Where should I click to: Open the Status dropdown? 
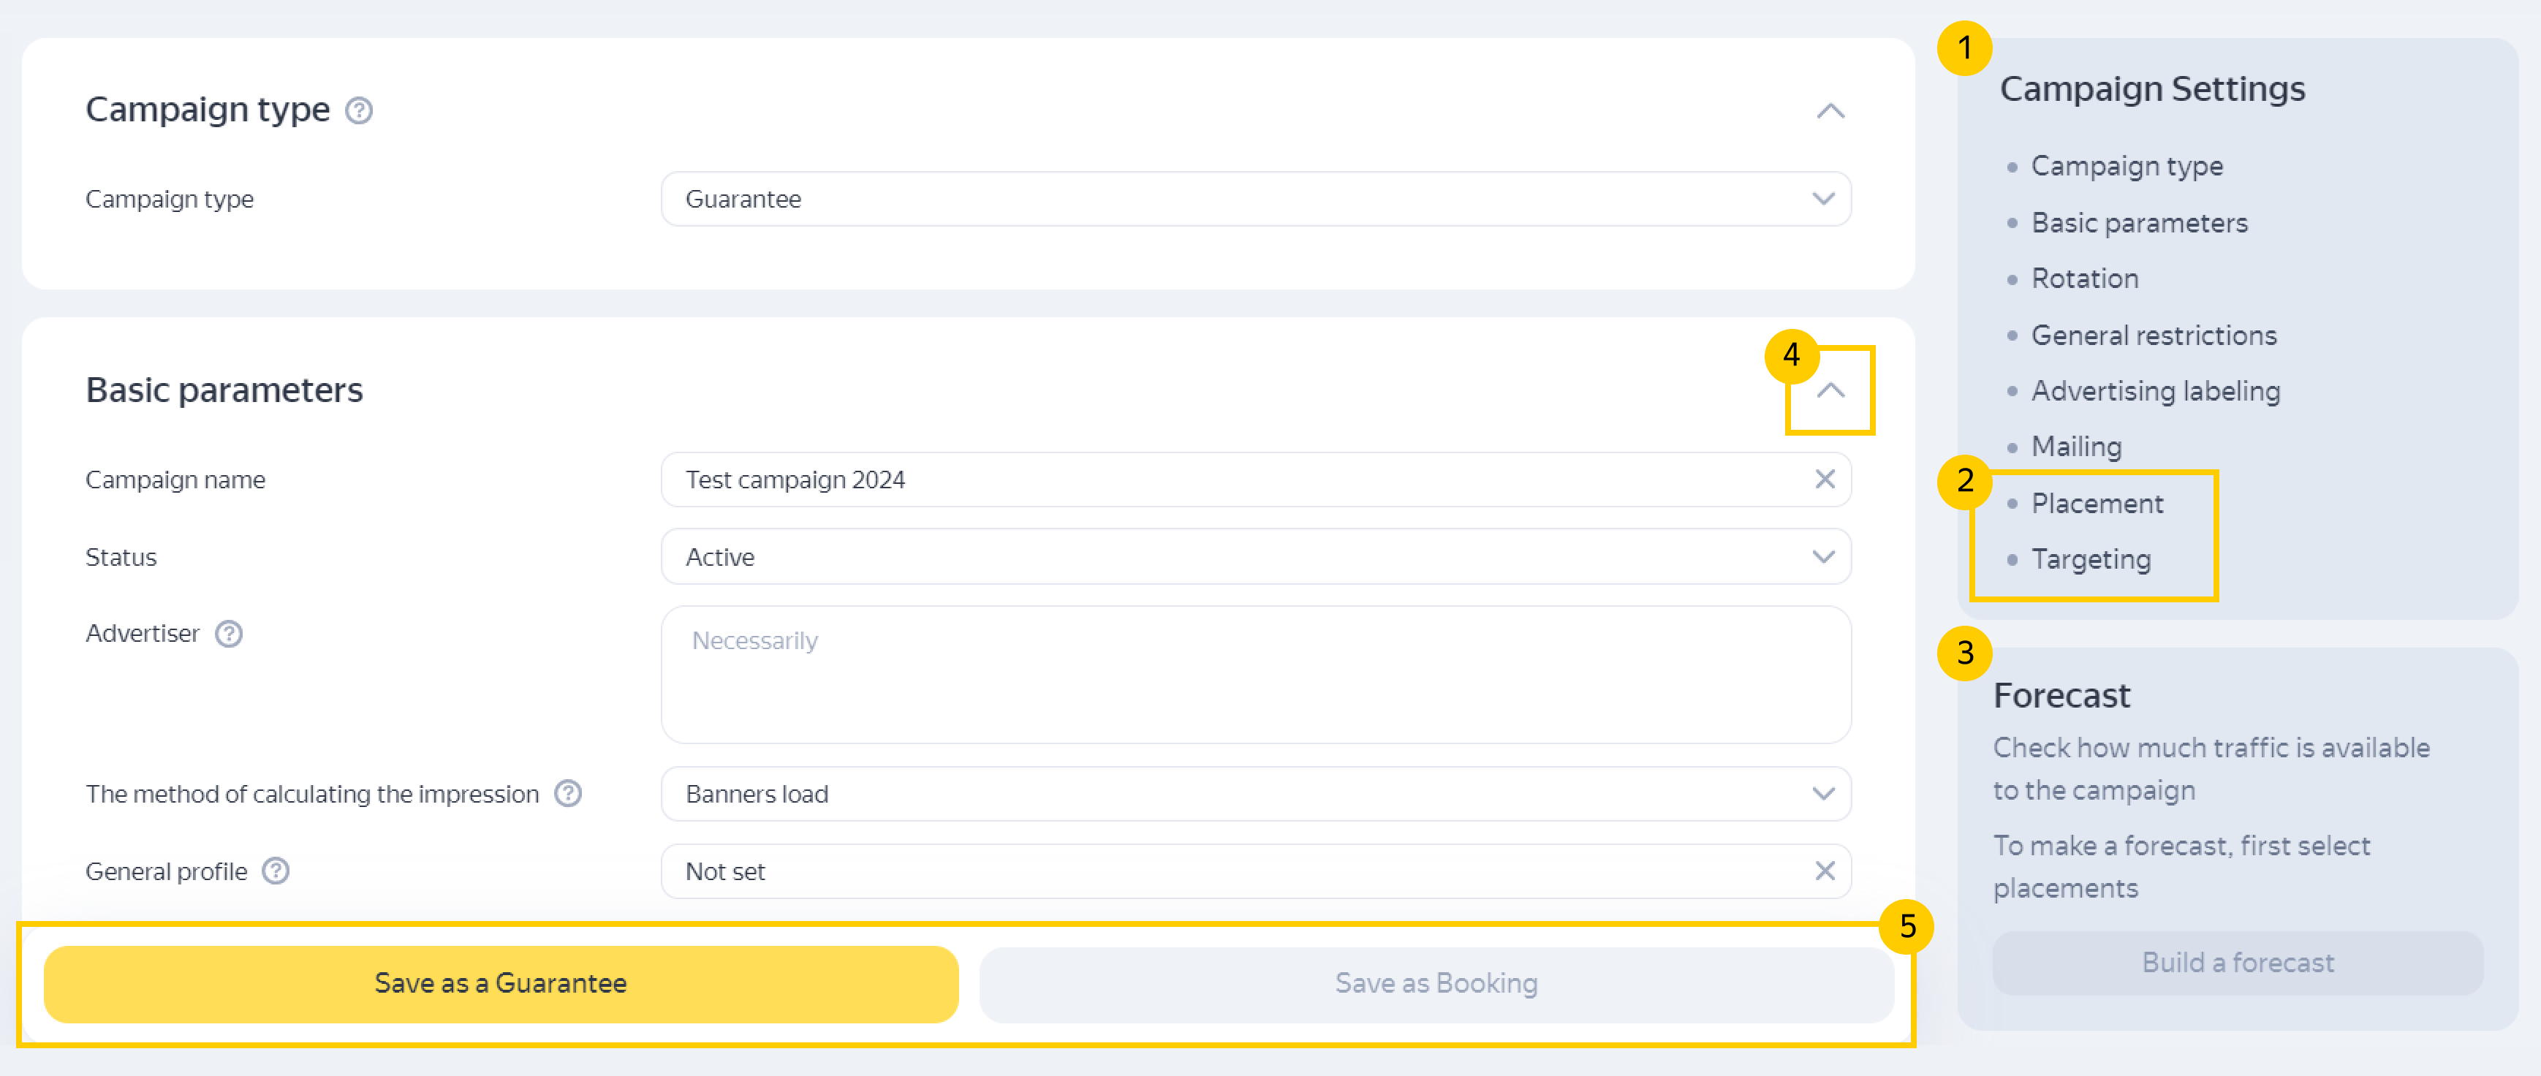(x=1254, y=557)
